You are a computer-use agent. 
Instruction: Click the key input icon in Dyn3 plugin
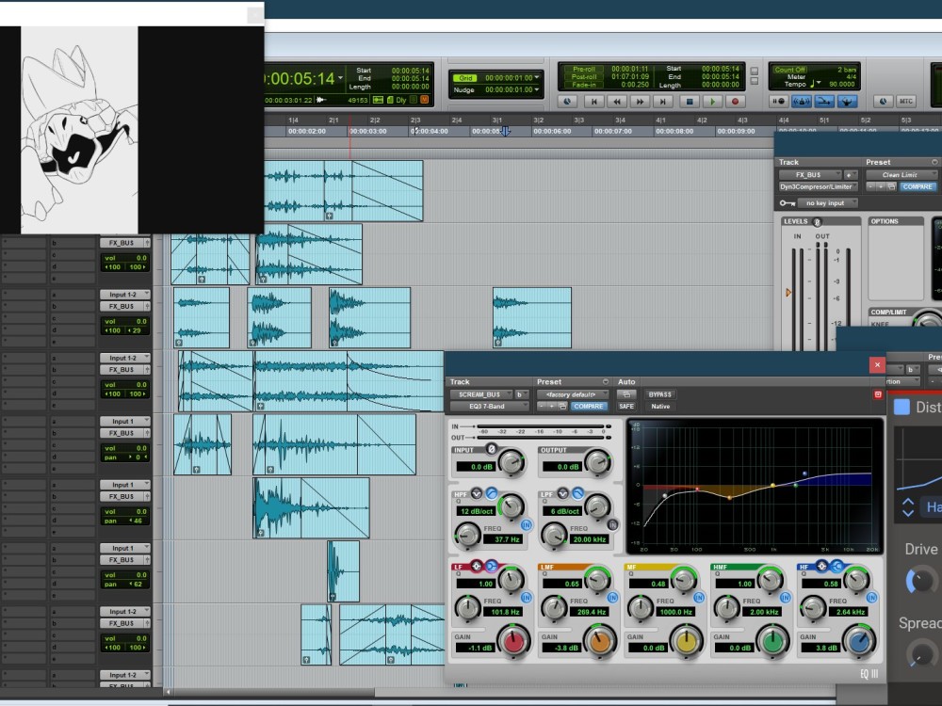tap(787, 203)
